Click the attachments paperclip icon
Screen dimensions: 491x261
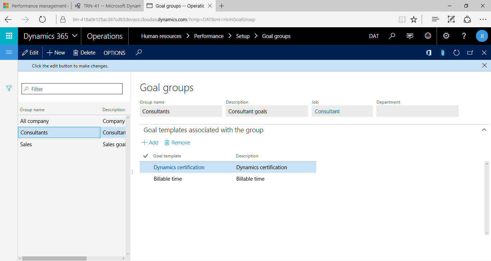coord(442,53)
